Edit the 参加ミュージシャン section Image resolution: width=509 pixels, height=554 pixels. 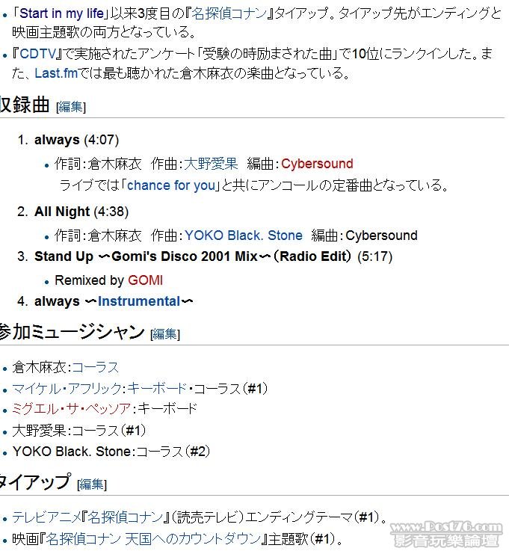click(165, 334)
